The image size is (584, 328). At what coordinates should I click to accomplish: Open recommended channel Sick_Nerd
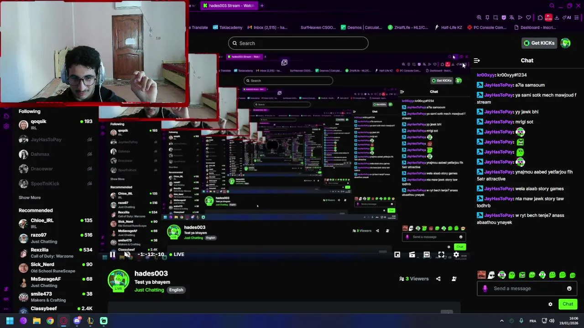55,267
